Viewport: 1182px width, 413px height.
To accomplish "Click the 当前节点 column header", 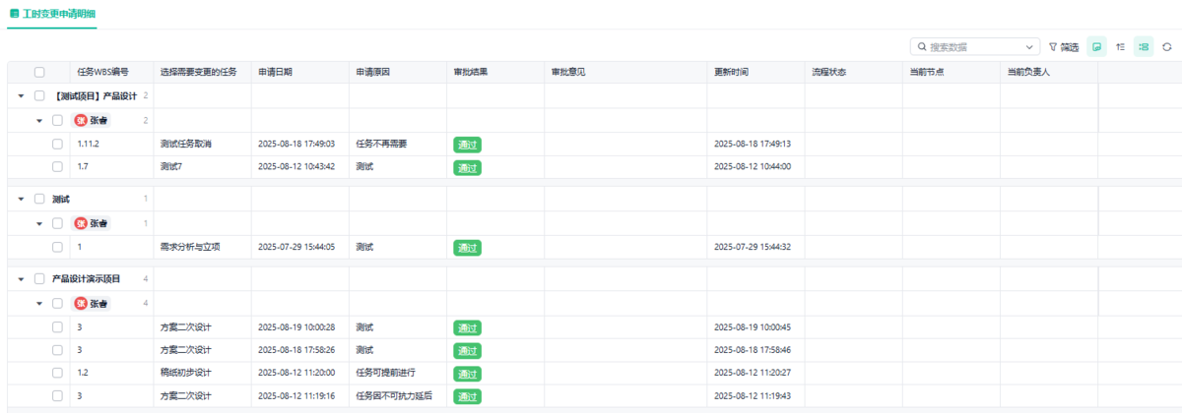I will (x=927, y=72).
